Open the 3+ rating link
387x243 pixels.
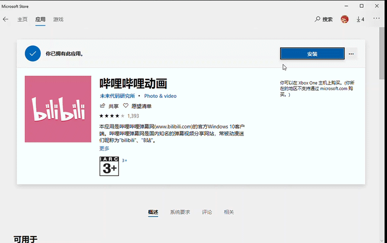click(x=124, y=161)
